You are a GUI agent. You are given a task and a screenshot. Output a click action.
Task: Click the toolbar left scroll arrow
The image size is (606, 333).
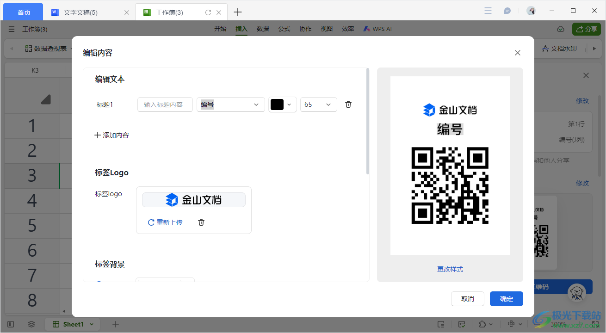[x=12, y=49]
